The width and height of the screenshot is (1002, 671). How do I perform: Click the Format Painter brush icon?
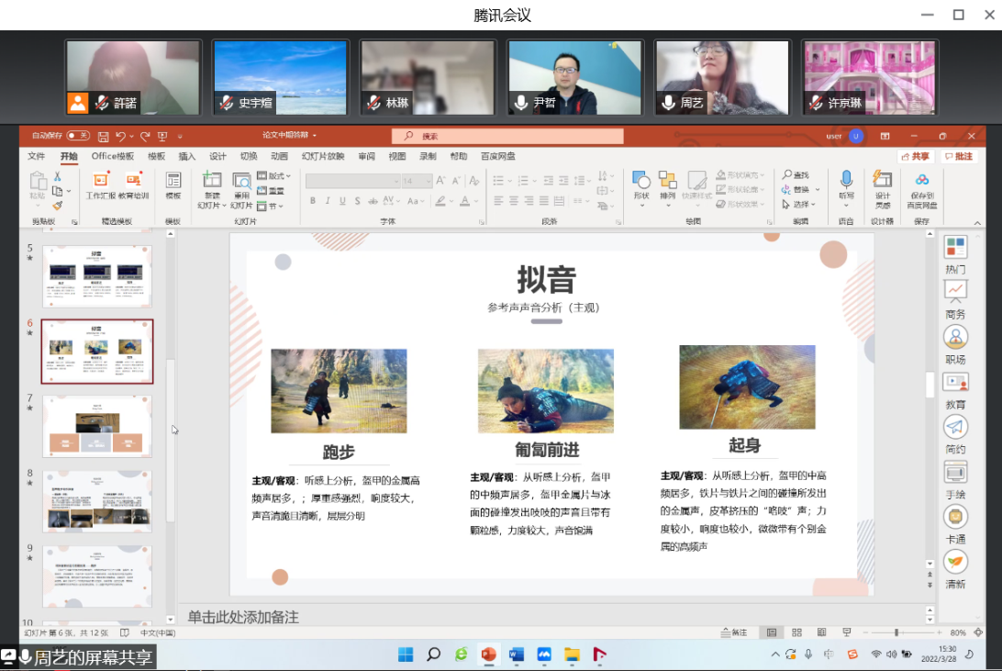[57, 206]
